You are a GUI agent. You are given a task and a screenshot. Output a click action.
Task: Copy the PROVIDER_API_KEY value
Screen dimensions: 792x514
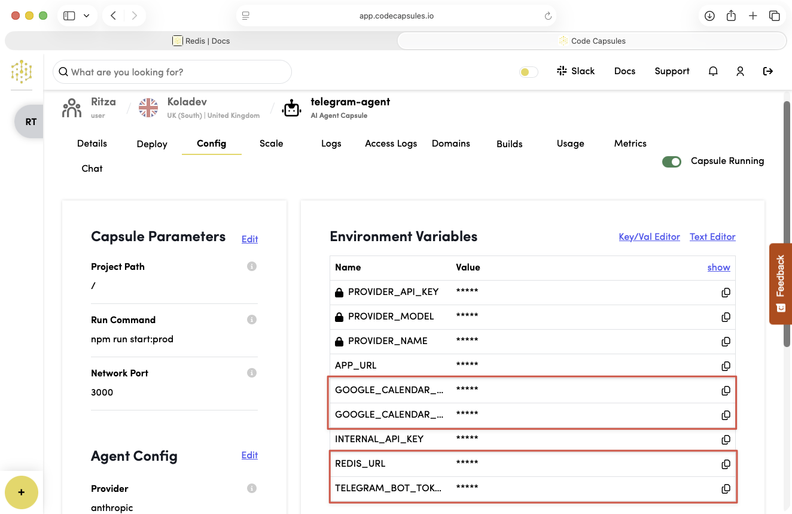726,293
